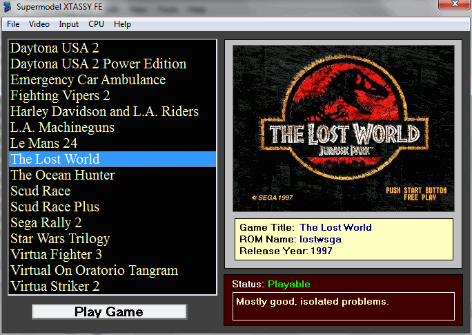The width and height of the screenshot is (472, 335).
Task: Click the 'Mostly good, isolated problems' notes box
Action: [x=344, y=306]
